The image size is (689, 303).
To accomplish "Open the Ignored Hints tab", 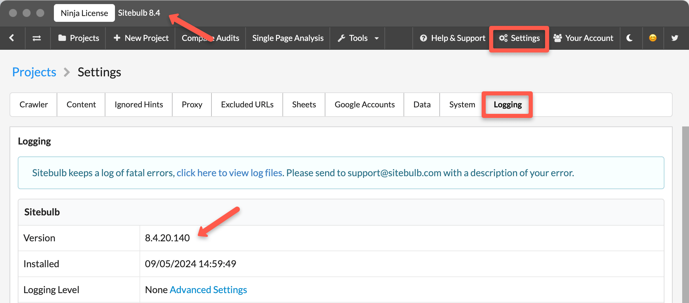I will click(139, 105).
